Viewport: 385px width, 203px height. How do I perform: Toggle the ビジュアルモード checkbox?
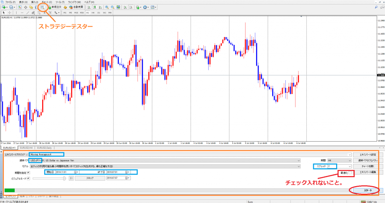[x=28, y=178]
